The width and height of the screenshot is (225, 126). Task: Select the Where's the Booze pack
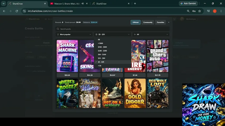67,93
